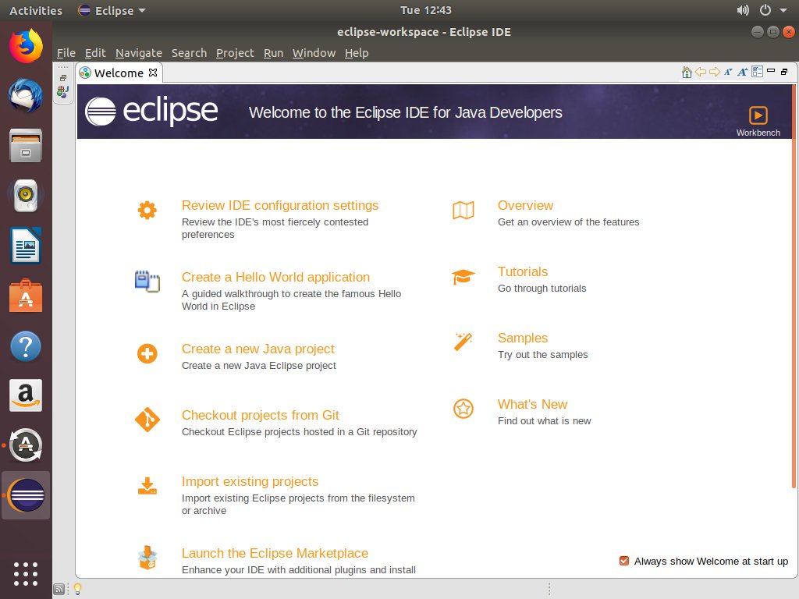Reduce the Welcome page text size
This screenshot has width=799, height=599.
[x=729, y=71]
